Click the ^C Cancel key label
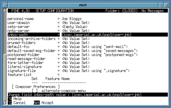Screen dimensions: 171x108 [17, 103]
